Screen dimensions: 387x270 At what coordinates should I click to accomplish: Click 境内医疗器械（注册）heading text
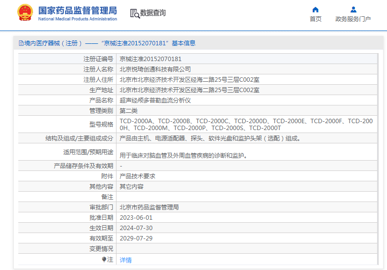[53, 43]
